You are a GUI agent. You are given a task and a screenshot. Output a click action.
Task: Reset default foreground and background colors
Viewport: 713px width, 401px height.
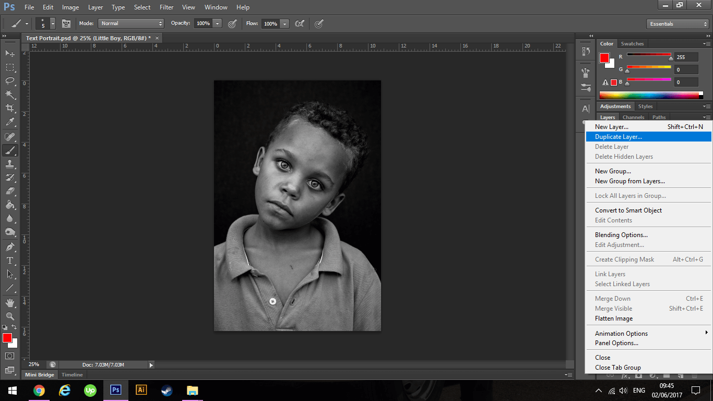5,327
